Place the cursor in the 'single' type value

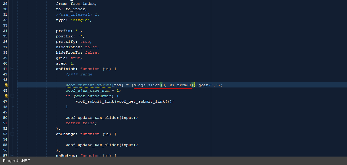[x=82, y=20]
